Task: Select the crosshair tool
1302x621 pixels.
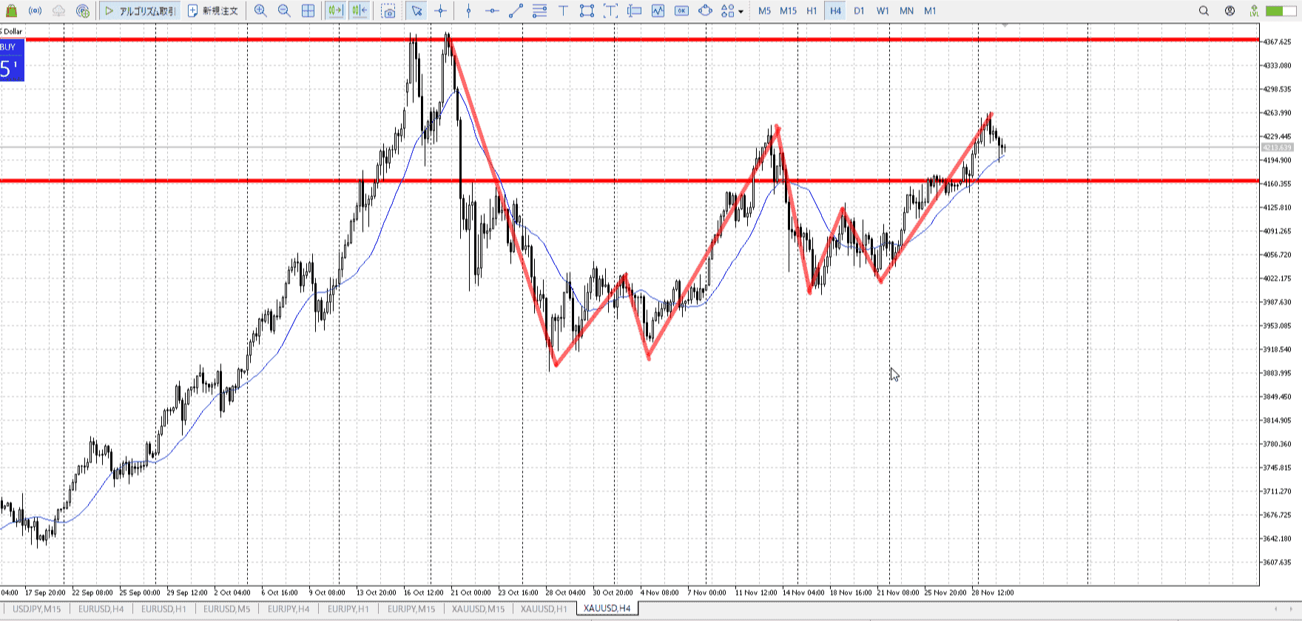Action: tap(441, 11)
